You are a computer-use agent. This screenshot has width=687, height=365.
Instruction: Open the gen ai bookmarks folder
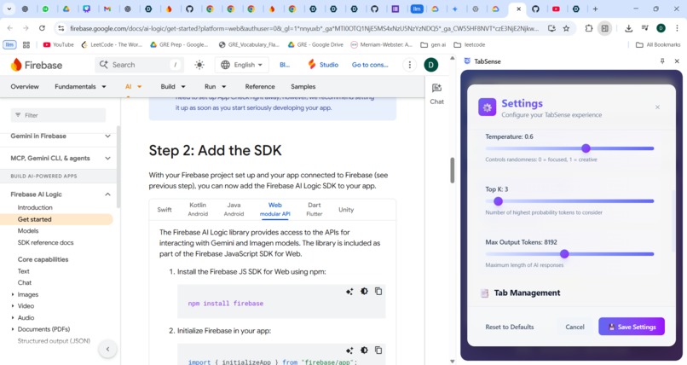pos(433,44)
